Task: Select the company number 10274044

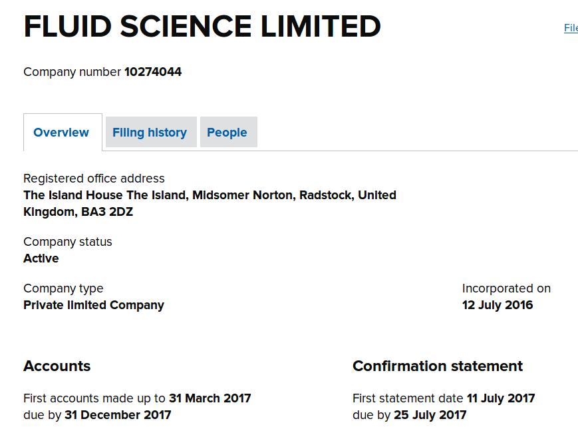Action: click(153, 72)
